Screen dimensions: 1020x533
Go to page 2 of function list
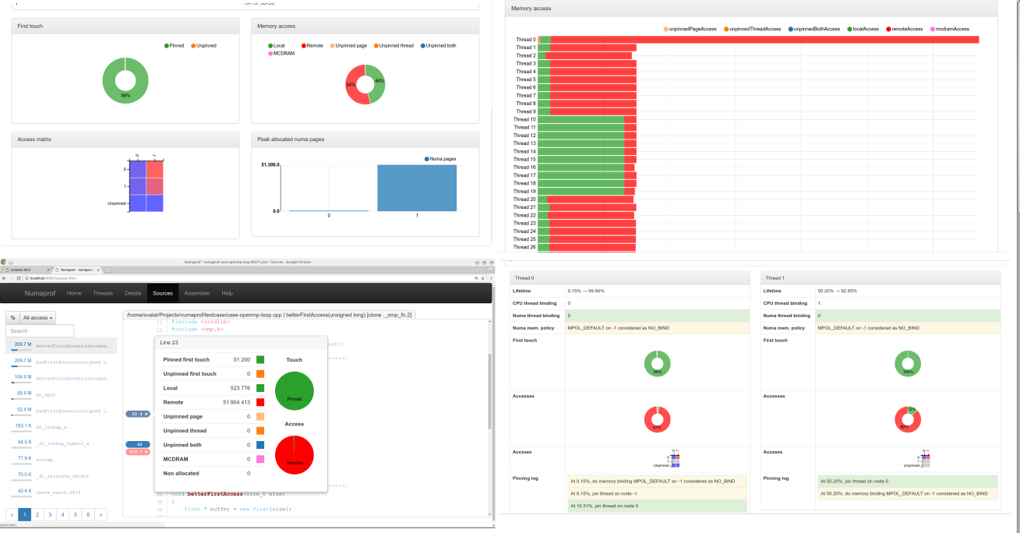[x=37, y=514]
